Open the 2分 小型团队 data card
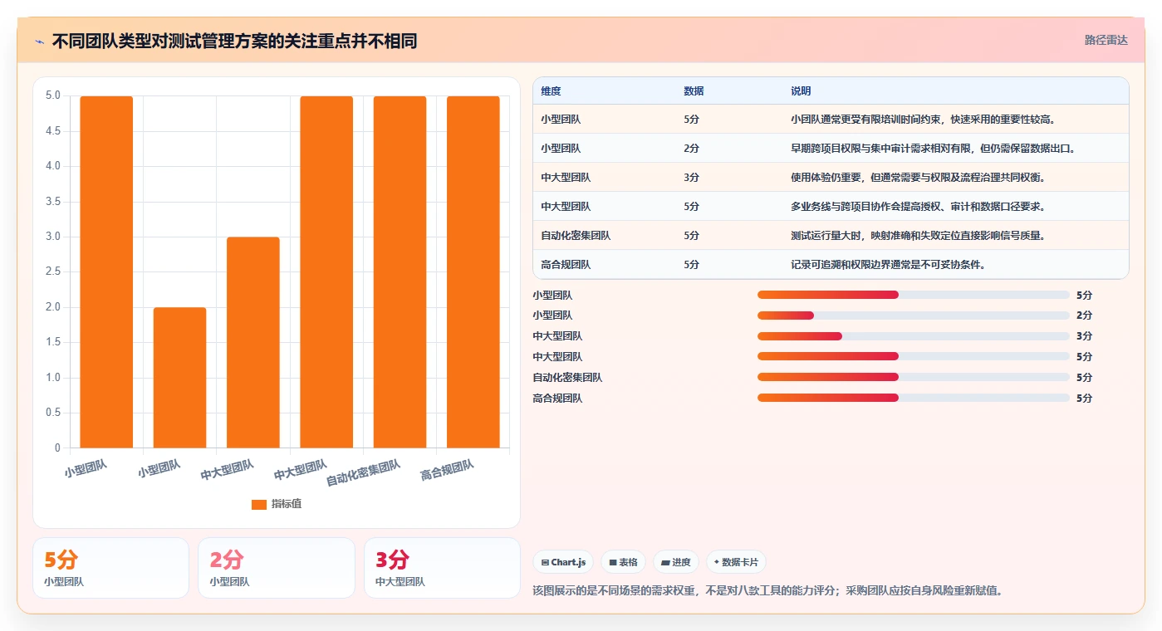This screenshot has height=631, width=1162. pyautogui.click(x=277, y=568)
